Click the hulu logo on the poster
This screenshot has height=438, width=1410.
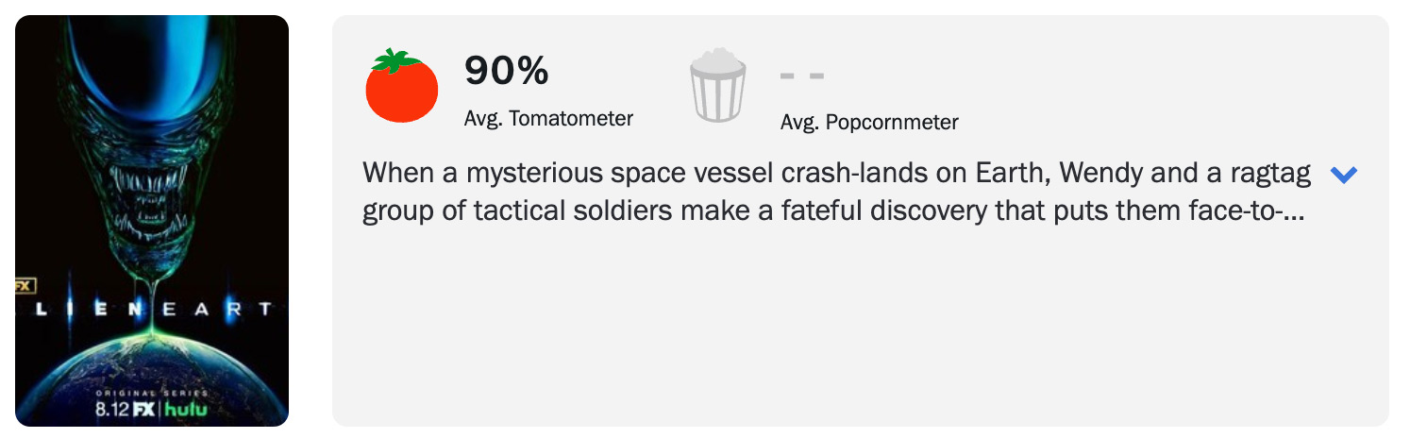point(188,410)
